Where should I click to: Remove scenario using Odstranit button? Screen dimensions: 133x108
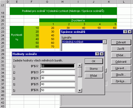(x=121, y=62)
